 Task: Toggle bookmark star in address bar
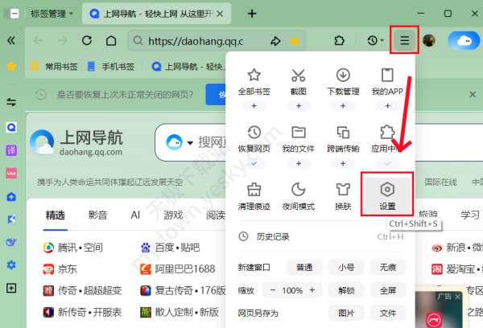click(295, 40)
